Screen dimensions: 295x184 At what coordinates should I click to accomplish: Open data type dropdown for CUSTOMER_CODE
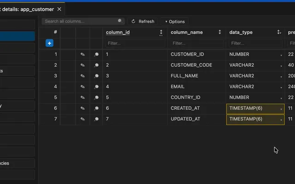point(281,66)
